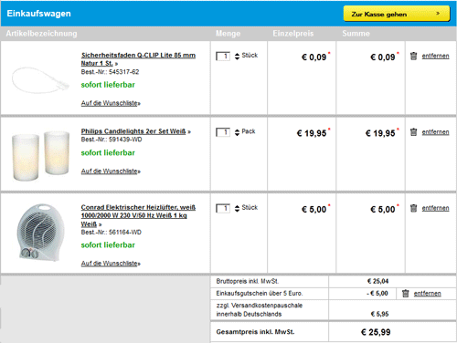Go to checkout via Zur Kasse gehen
Image resolution: width=457 pixels, height=343 pixels.
[x=397, y=14]
